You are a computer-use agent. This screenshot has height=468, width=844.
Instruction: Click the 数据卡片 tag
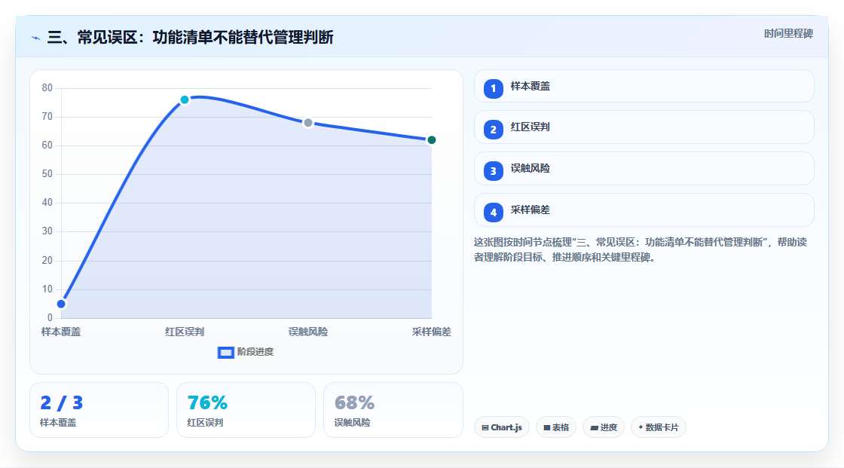tap(659, 427)
